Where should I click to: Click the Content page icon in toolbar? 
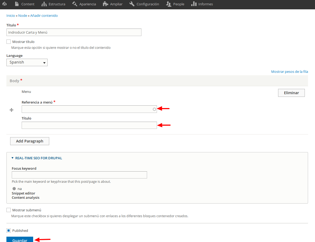17,4
